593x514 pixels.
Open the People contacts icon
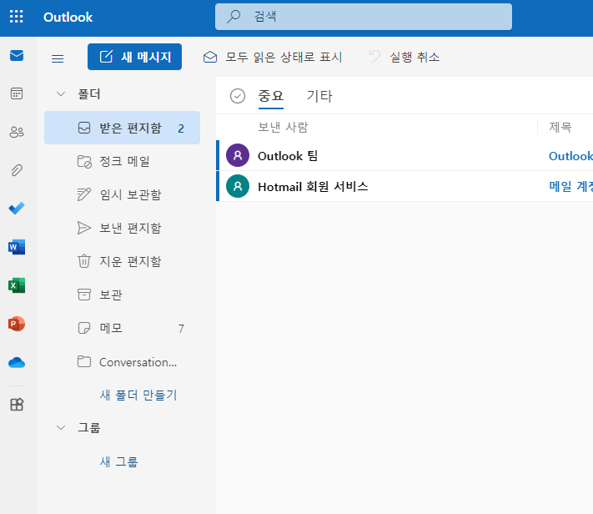tap(17, 132)
